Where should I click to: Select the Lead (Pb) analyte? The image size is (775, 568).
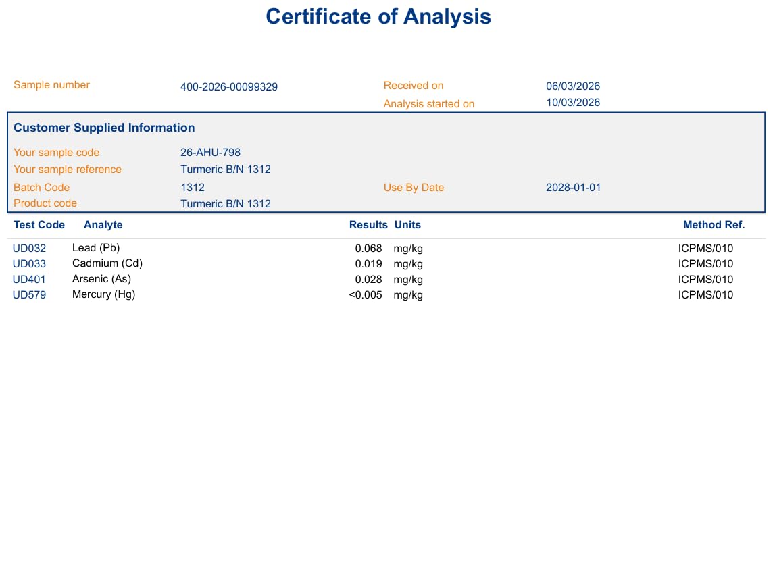coord(96,248)
